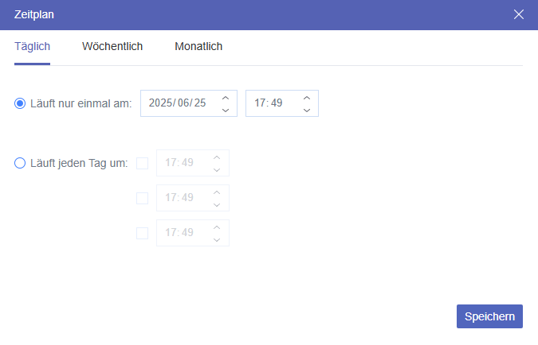Increase the date with up arrow
The width and height of the screenshot is (538, 345).
226,97
